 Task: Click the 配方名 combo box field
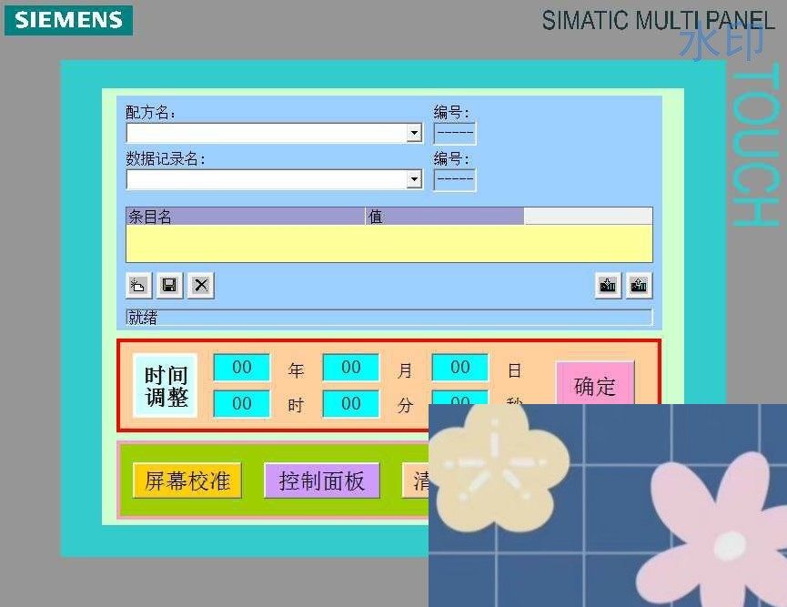274,133
